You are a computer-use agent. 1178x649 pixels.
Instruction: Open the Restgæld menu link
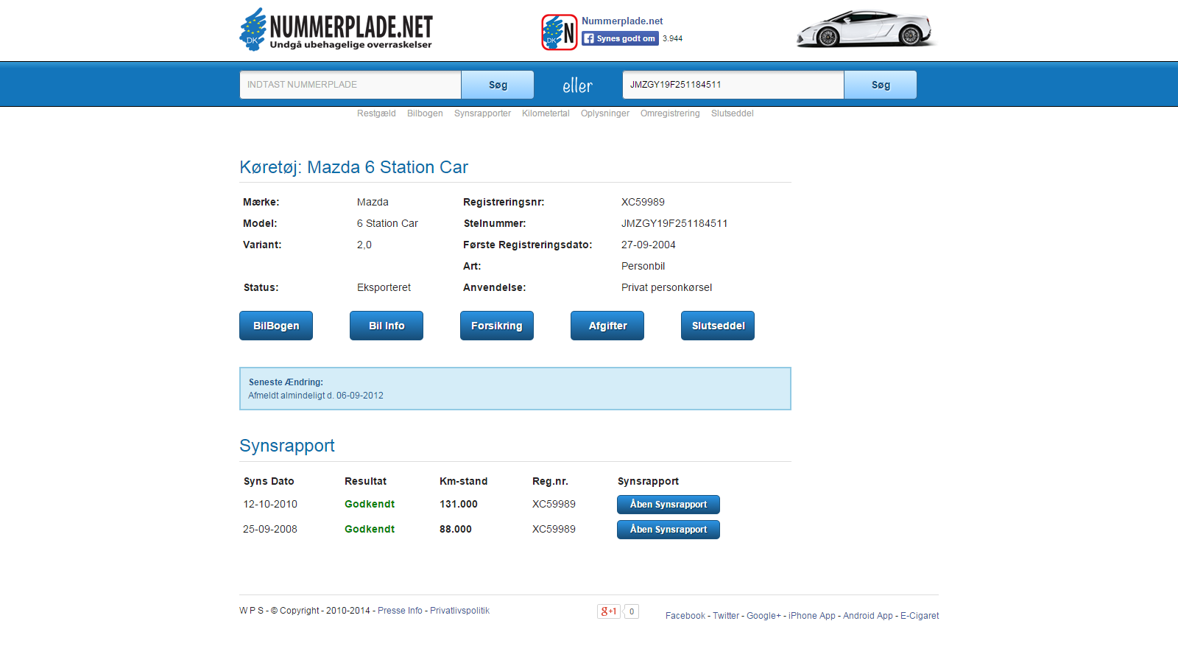(376, 113)
